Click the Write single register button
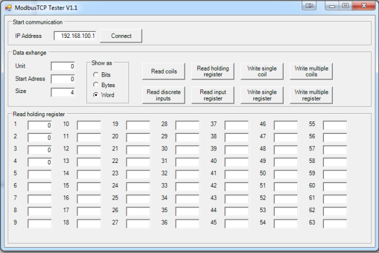The width and height of the screenshot is (379, 253). (262, 95)
